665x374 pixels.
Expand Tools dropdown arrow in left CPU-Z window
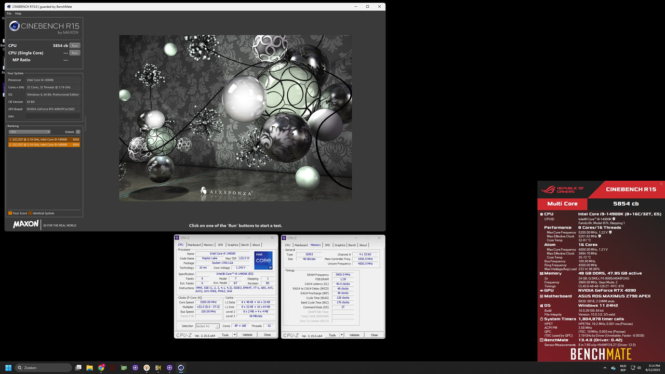pos(235,335)
